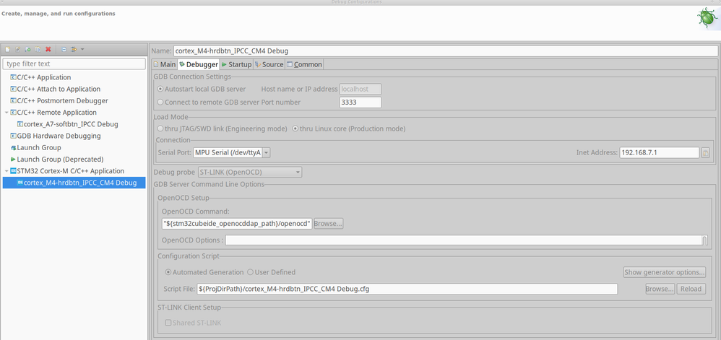Open the filter icon's dropdown arrow
Viewport: 721px width, 340px height.
82,49
